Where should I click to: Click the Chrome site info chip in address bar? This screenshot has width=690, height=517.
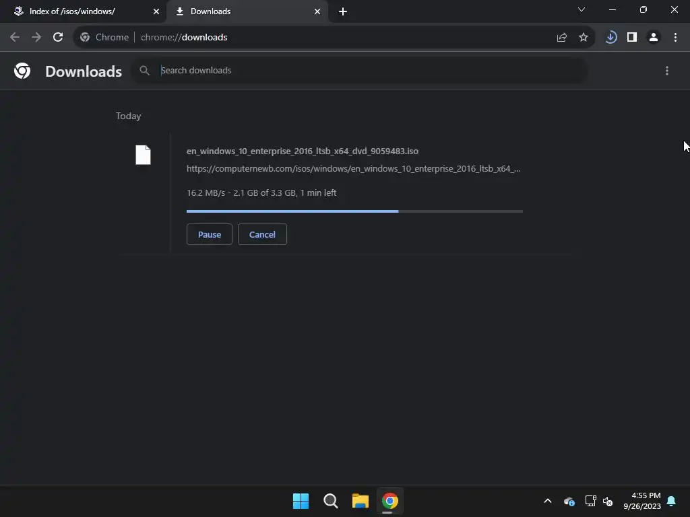(x=104, y=38)
